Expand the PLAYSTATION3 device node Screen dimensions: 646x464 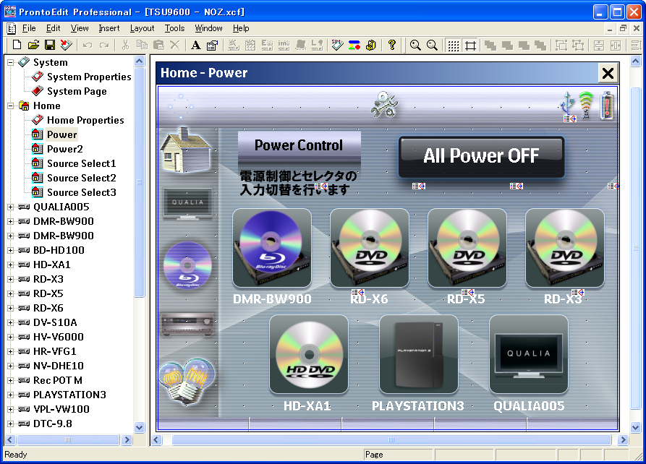[11, 395]
